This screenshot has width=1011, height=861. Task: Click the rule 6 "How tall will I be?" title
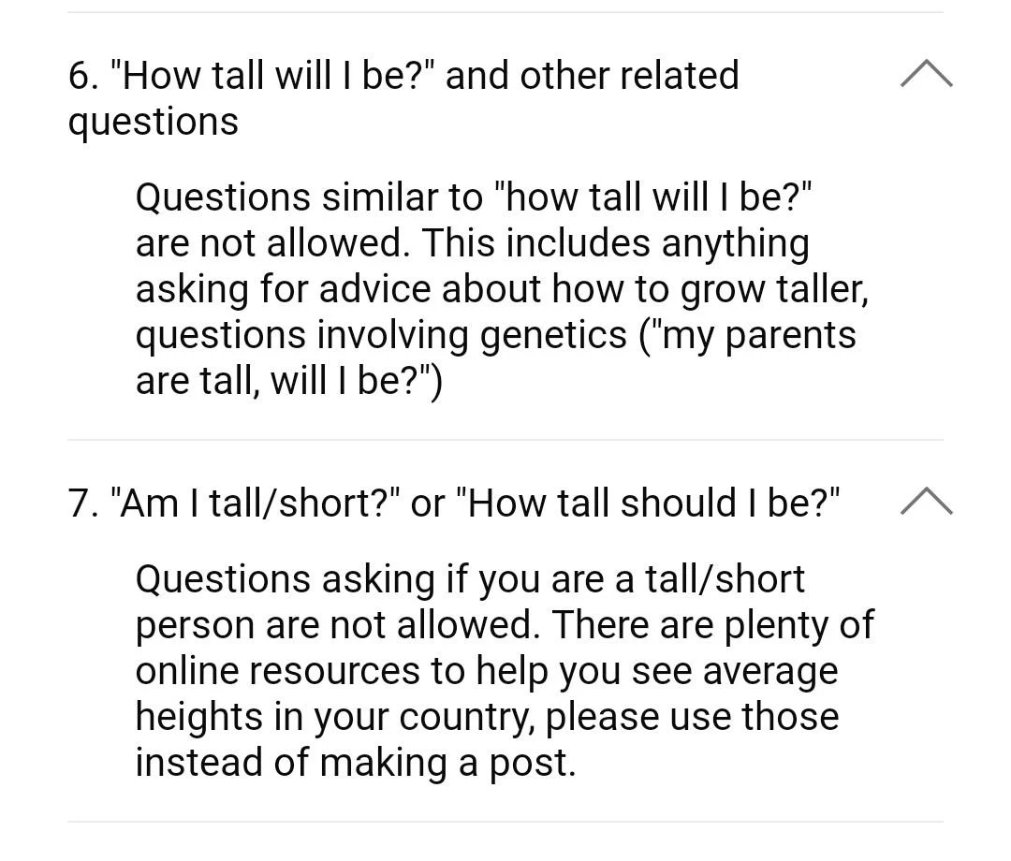(x=283, y=76)
